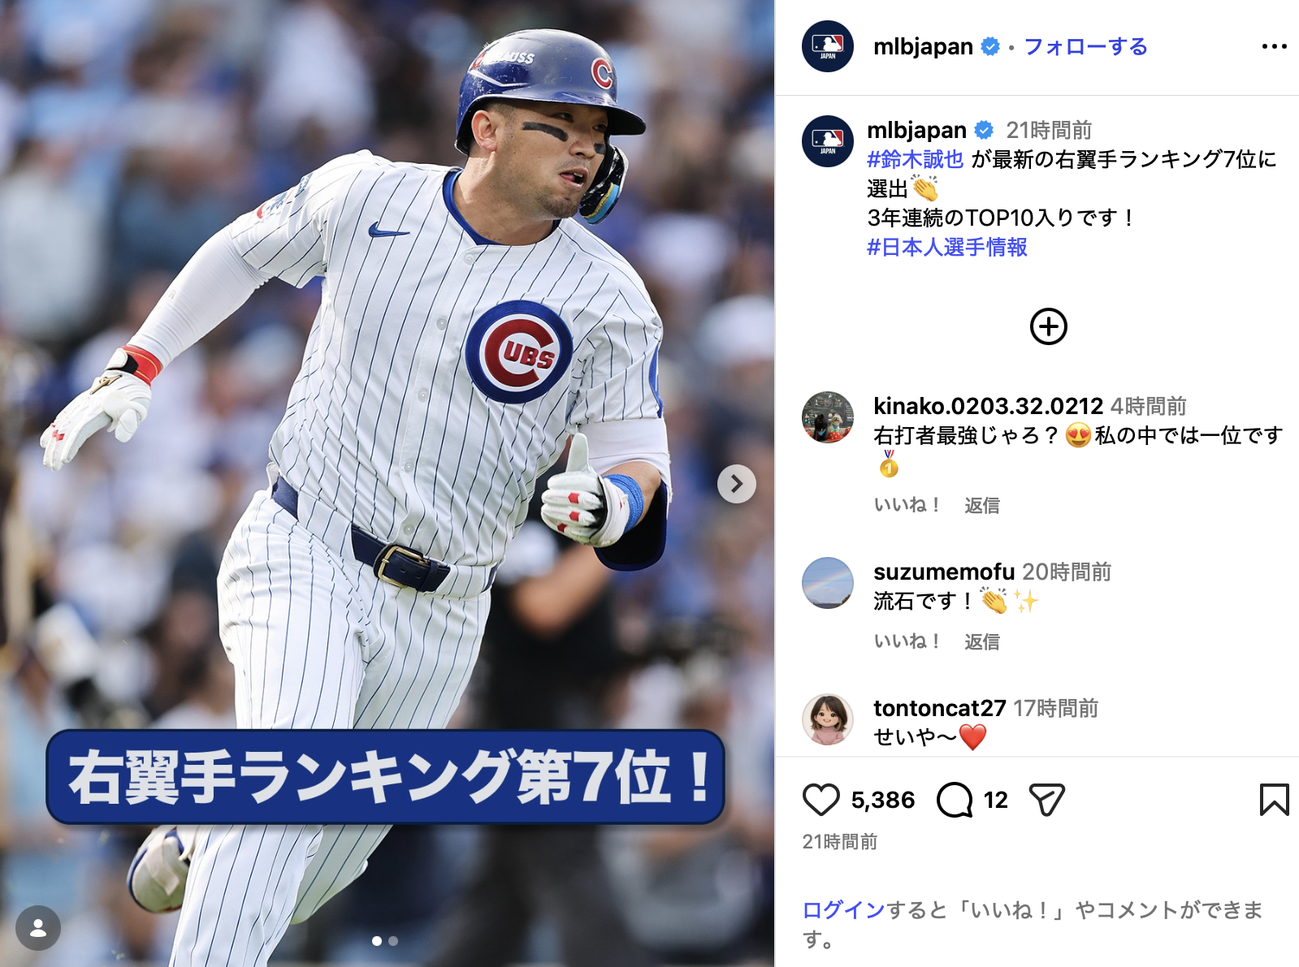
Task: Go to next photo with arrow button
Action: click(x=736, y=484)
